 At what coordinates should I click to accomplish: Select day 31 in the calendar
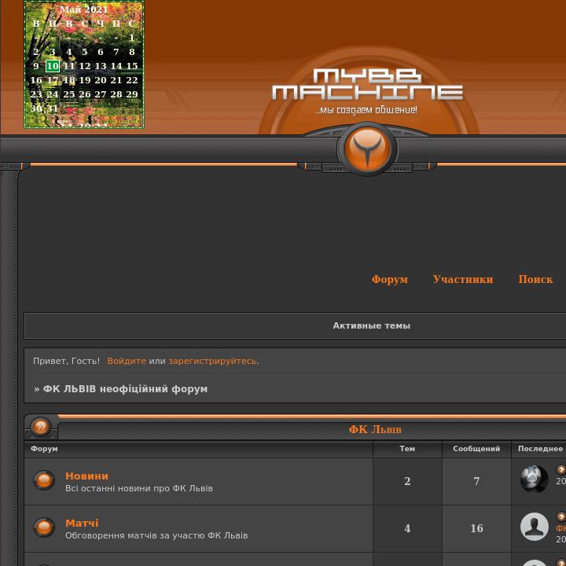(x=53, y=108)
